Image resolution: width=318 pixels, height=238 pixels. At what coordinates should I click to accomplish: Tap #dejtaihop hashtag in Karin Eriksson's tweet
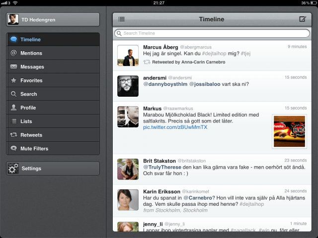pyautogui.click(x=252, y=204)
